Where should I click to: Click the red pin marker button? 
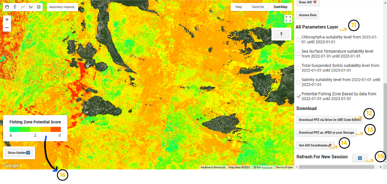[x=281, y=34]
